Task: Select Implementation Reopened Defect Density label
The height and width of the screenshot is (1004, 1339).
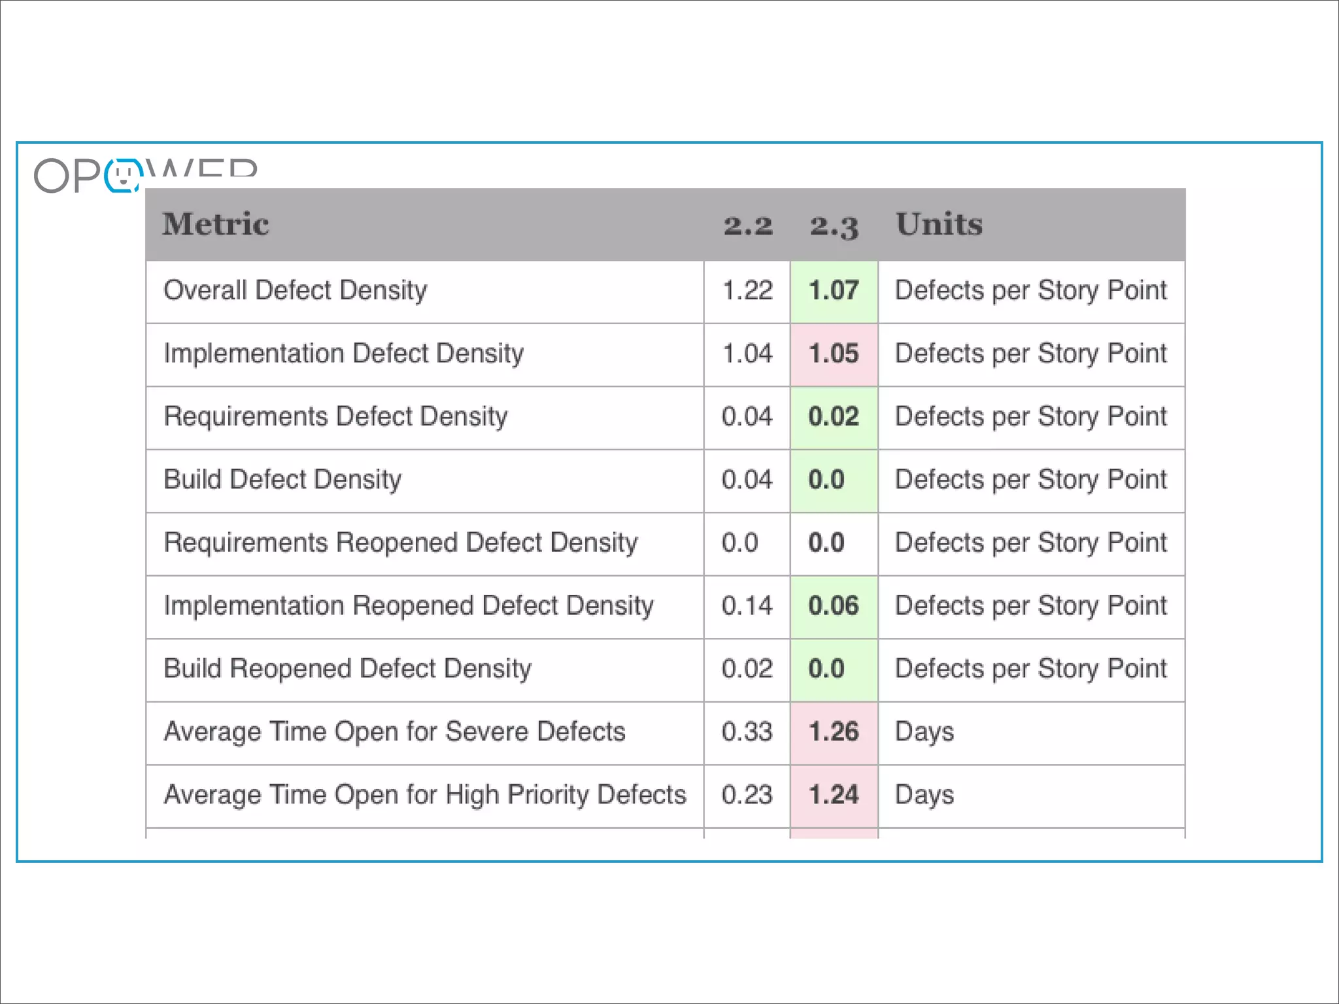Action: pos(408,606)
